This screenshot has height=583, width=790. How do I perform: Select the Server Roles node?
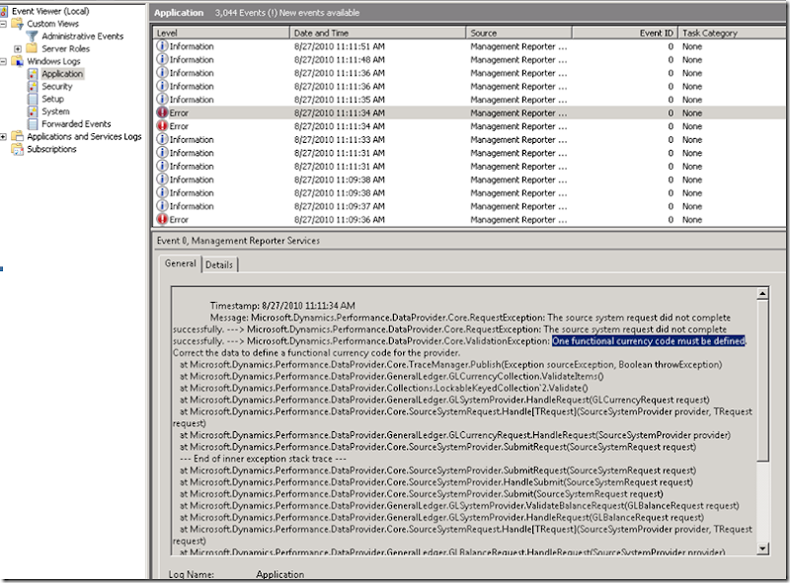click(65, 48)
